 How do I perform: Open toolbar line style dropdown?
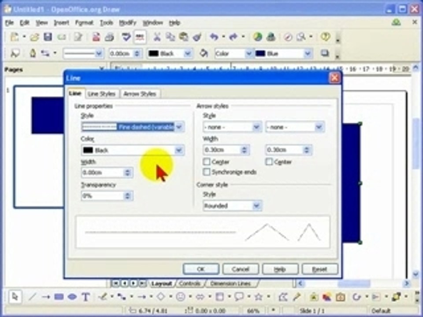(99, 54)
